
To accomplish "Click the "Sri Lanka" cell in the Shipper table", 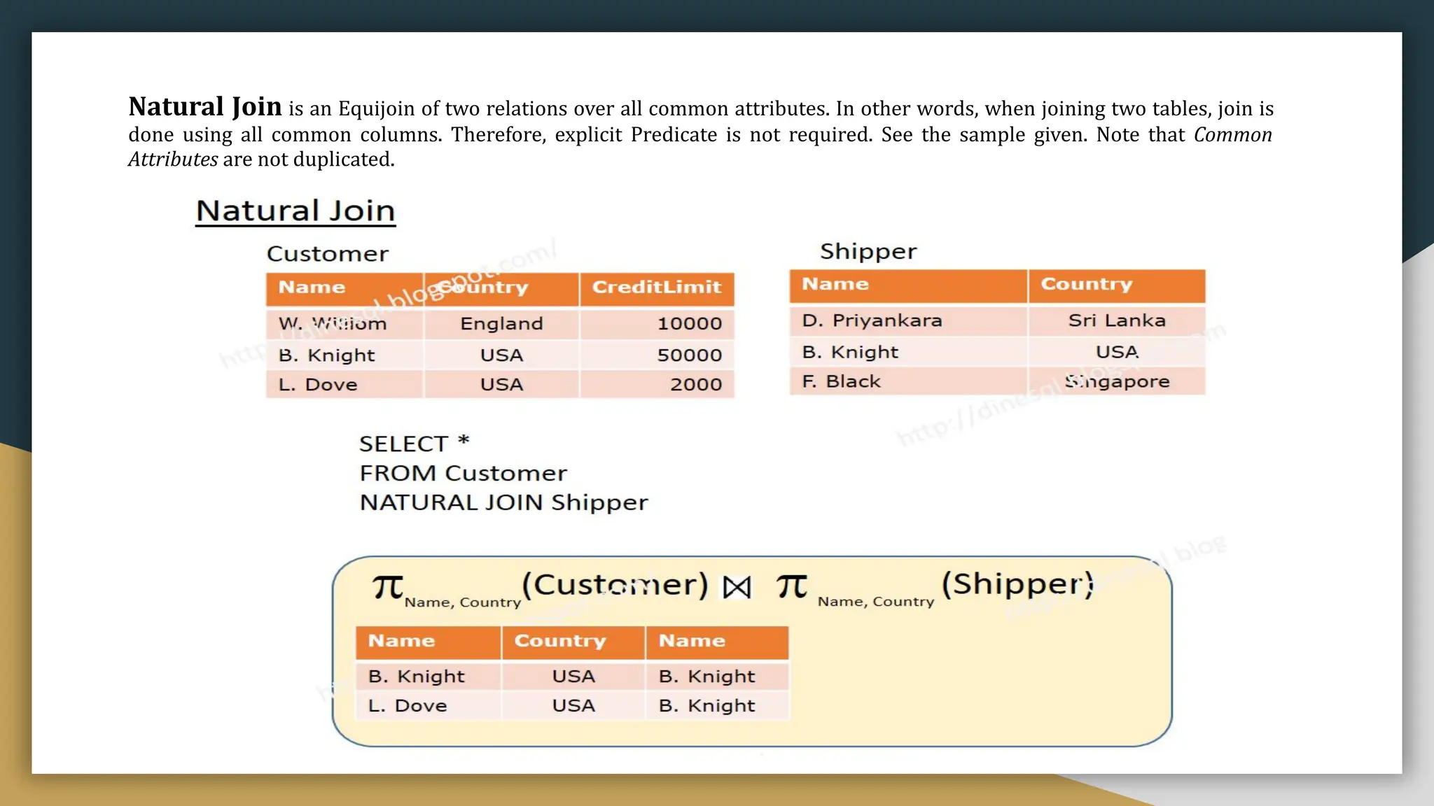I will pos(1117,320).
